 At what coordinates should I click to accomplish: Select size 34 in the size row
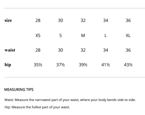pos(106,20)
